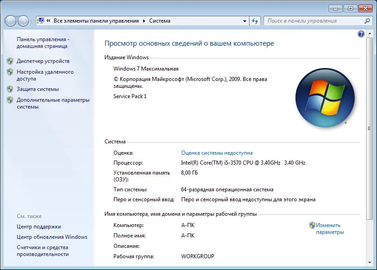Click "WORKGROUP" workgroup value

[198, 256]
